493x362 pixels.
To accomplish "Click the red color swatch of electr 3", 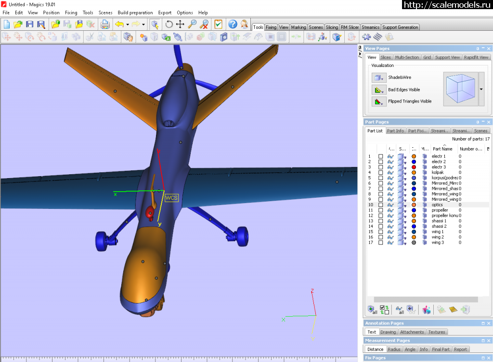I will 414,167.
